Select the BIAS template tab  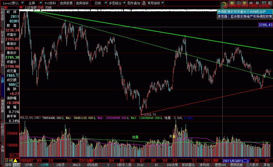click(140, 165)
